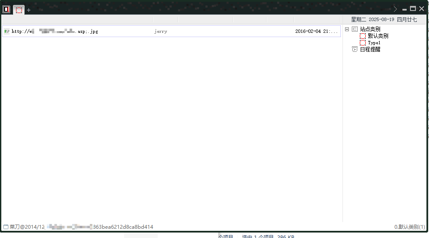Click the application logo icon at top-left
This screenshot has width=429, height=238.
click(6, 9)
